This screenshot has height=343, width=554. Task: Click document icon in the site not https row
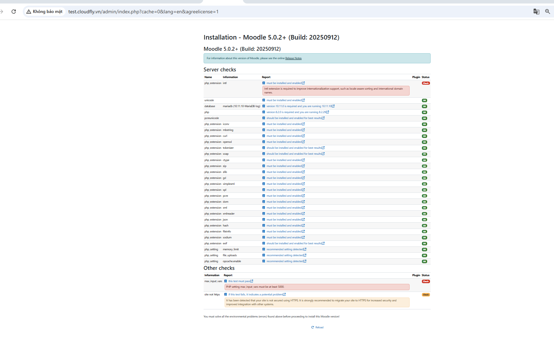(226, 295)
